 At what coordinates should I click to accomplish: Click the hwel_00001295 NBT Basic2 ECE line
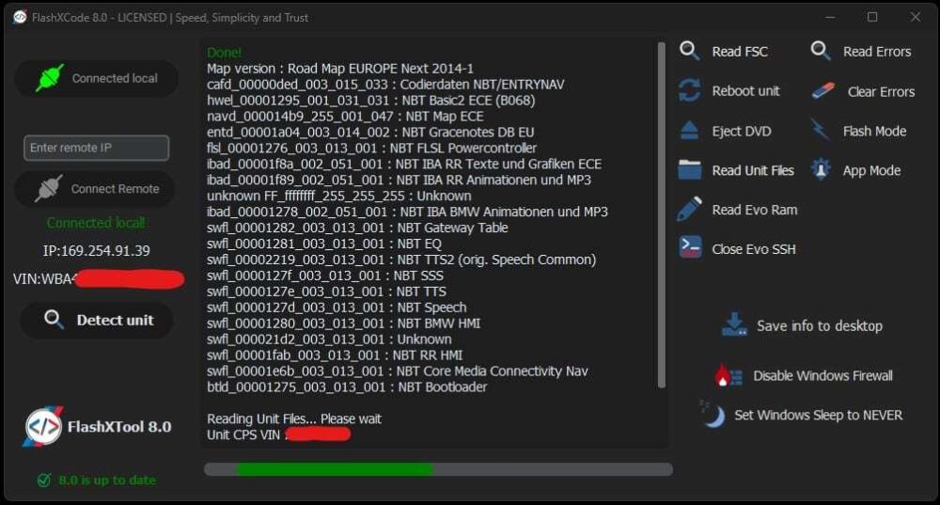371,101
